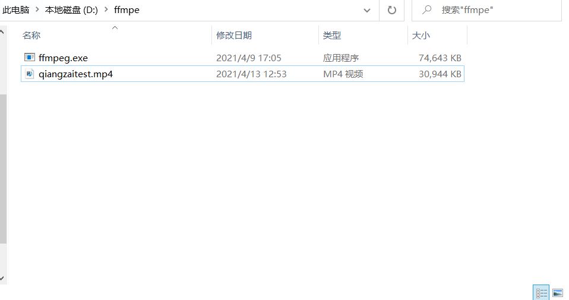Click the left pane scroll-down arrow
The width and height of the screenshot is (569, 300).
click(x=2, y=278)
